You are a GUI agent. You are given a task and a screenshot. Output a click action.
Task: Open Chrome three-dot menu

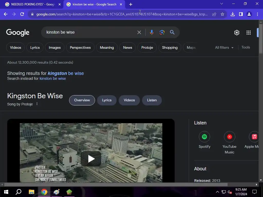click(257, 14)
